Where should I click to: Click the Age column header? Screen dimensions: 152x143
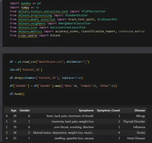tap(14, 110)
